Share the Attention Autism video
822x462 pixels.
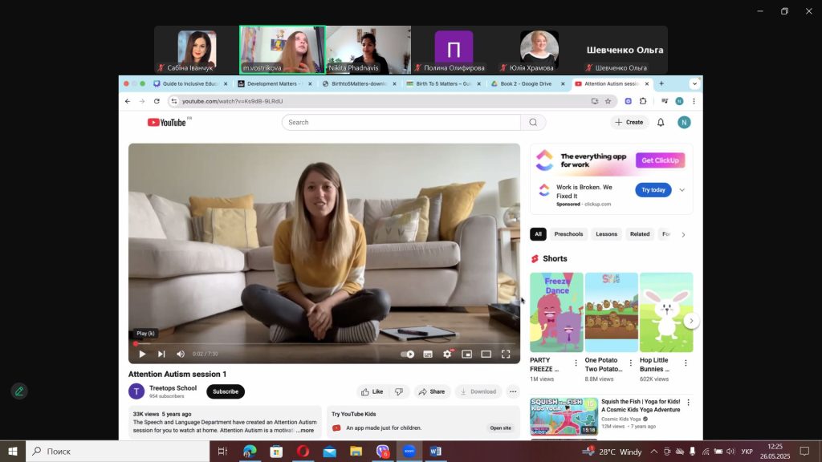[432, 391]
